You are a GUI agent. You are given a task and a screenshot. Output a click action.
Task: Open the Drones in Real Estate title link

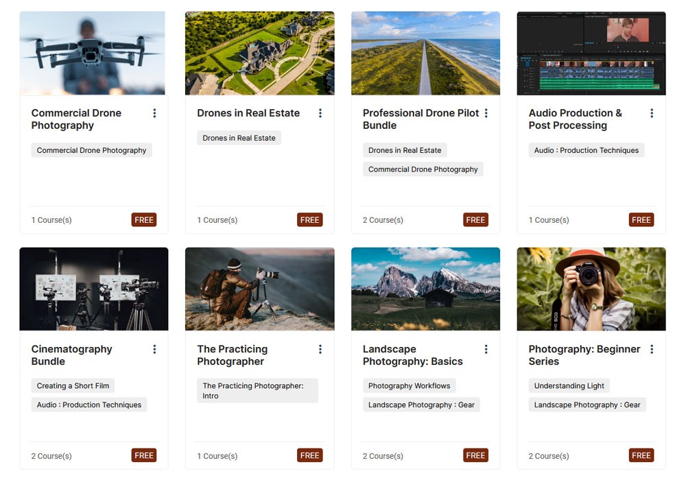coord(248,113)
